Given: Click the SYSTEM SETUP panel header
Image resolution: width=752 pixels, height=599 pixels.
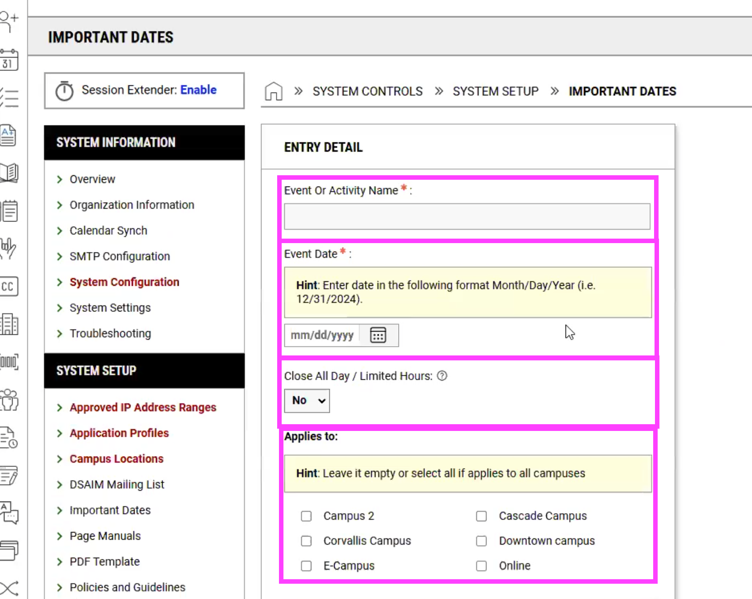Looking at the screenshot, I should pyautogui.click(x=144, y=371).
